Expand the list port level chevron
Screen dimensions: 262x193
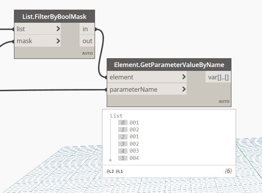[58, 29]
